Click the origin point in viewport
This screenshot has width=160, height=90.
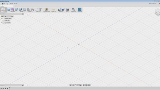point(79,44)
